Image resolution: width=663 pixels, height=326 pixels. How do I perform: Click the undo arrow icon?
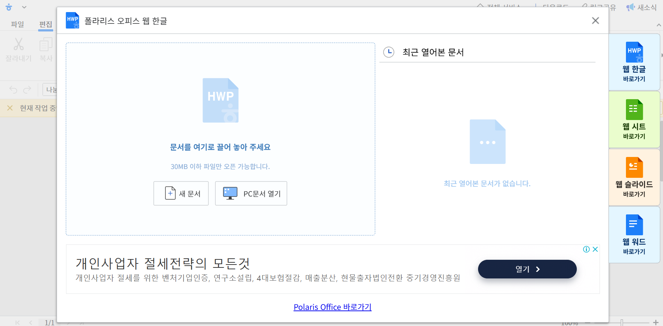[x=13, y=89]
